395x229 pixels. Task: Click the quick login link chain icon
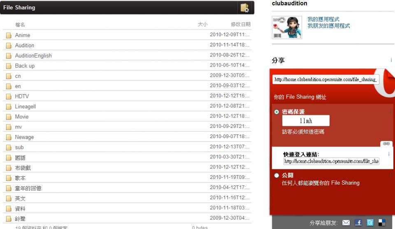[386, 143]
